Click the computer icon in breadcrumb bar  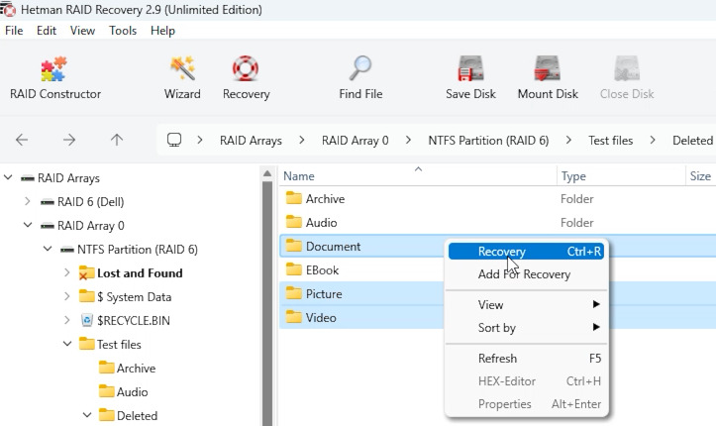coord(174,140)
